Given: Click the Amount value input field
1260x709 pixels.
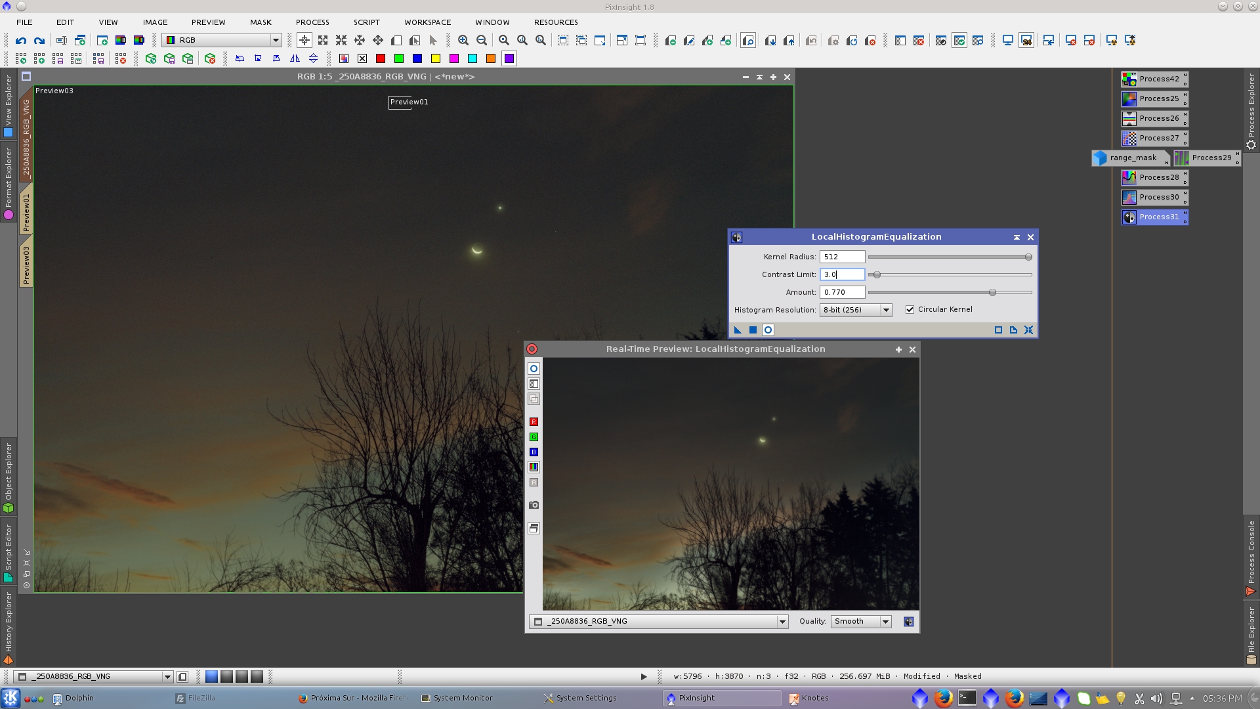Looking at the screenshot, I should (842, 293).
